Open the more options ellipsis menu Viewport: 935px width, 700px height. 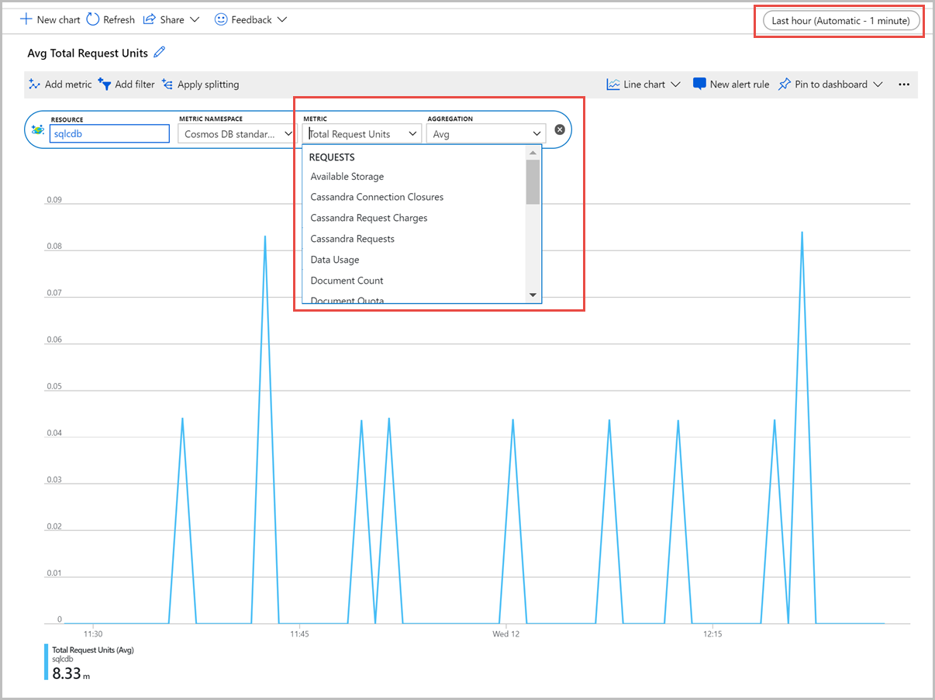(x=904, y=84)
